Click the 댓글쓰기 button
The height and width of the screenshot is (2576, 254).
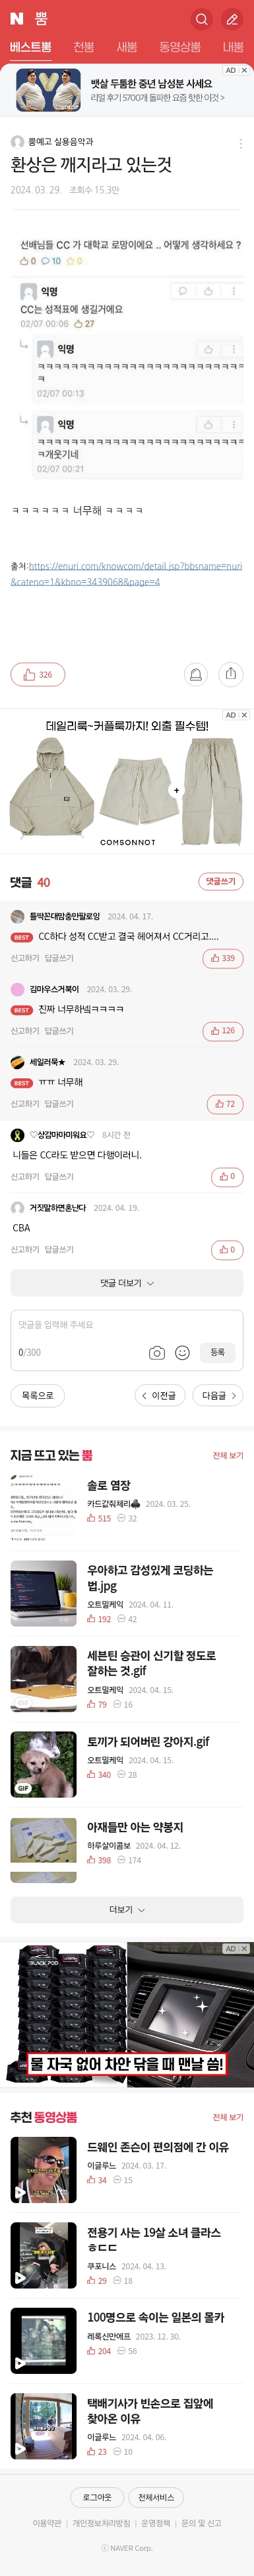click(x=220, y=881)
